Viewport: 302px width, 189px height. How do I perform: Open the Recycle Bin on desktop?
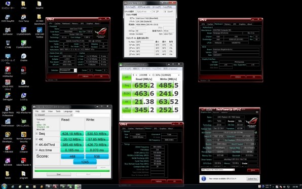pos(8,44)
